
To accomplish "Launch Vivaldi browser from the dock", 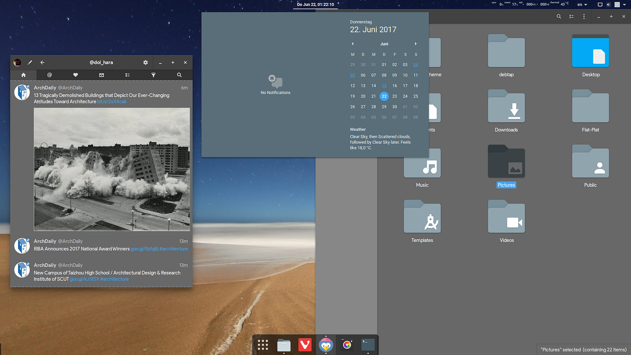I will click(x=305, y=345).
